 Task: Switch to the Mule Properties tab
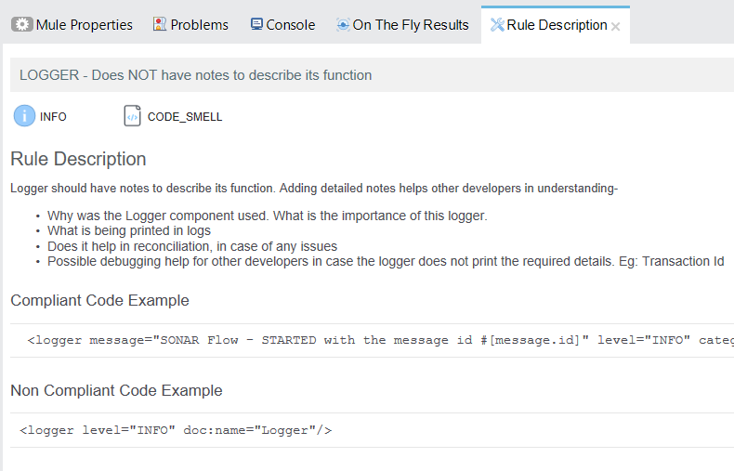[x=72, y=24]
